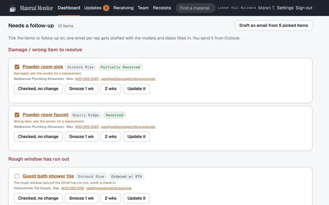Snooze Powder room faucet for 1 wk
The width and height of the screenshot is (329, 205).
(x=81, y=137)
